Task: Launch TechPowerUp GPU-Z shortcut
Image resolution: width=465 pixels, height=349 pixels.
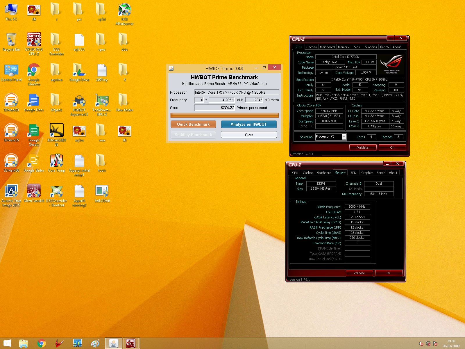Action: tap(102, 105)
